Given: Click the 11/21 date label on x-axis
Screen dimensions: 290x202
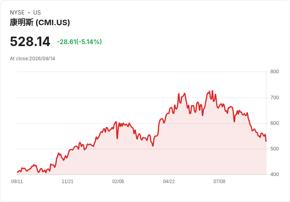Looking at the screenshot, I should (67, 182).
